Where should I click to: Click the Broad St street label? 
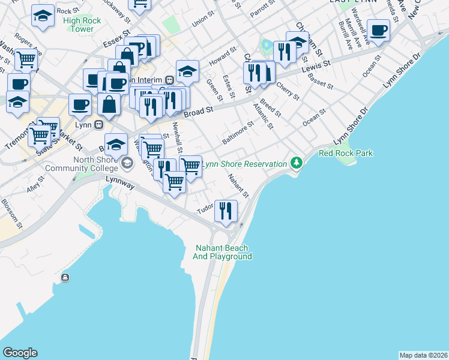pos(199,112)
